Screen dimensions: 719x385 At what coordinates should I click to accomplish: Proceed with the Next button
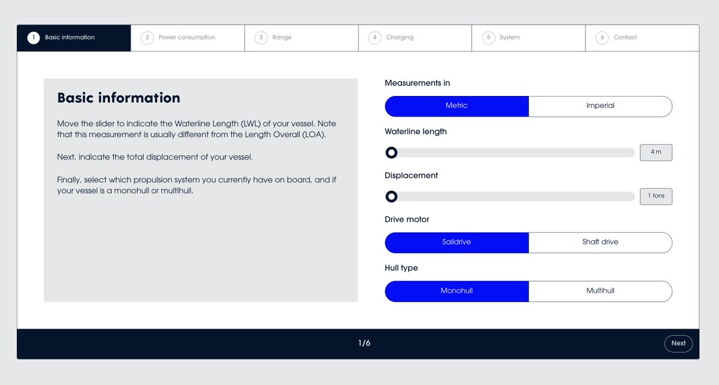coord(678,344)
